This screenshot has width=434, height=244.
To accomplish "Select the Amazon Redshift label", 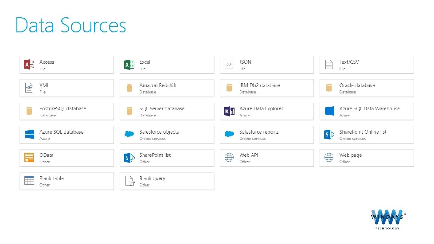I will tap(158, 85).
